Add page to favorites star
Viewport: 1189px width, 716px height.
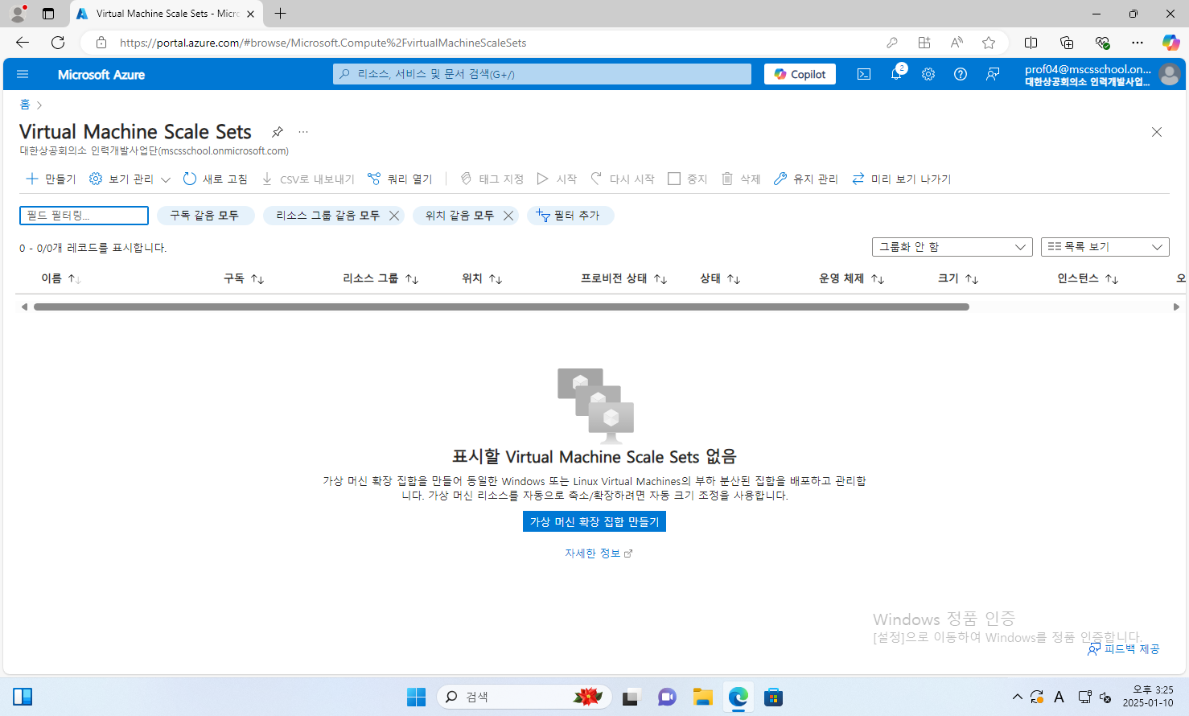tap(989, 43)
